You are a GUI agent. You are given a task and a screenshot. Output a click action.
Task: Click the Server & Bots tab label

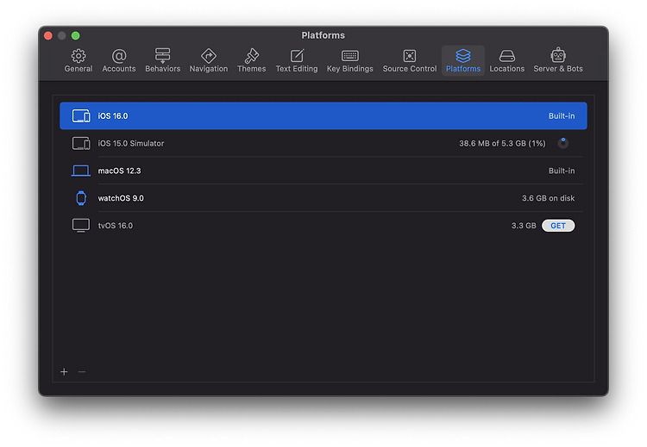tap(558, 69)
